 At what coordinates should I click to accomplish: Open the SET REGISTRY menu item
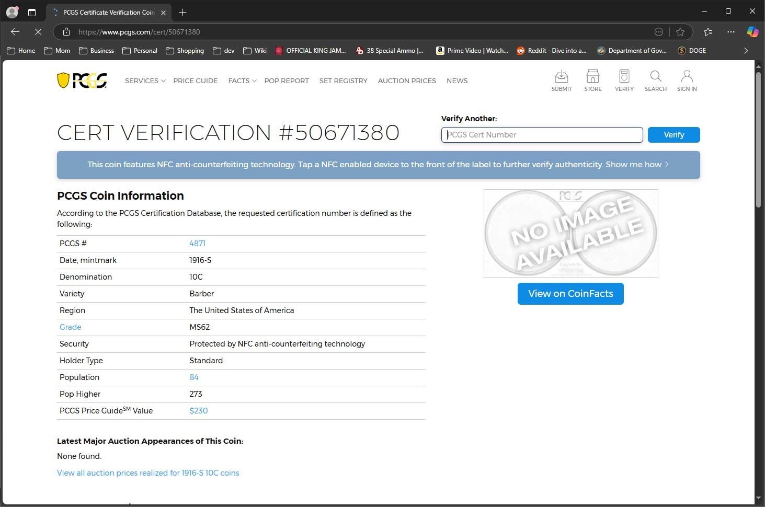tap(343, 80)
